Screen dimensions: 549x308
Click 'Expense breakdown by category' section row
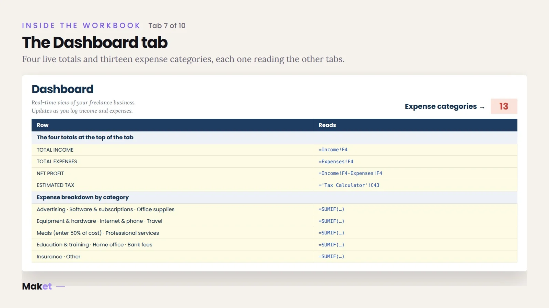tap(274, 197)
